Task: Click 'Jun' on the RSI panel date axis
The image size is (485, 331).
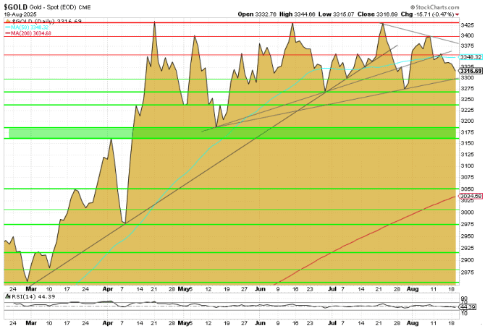Action: click(260, 323)
